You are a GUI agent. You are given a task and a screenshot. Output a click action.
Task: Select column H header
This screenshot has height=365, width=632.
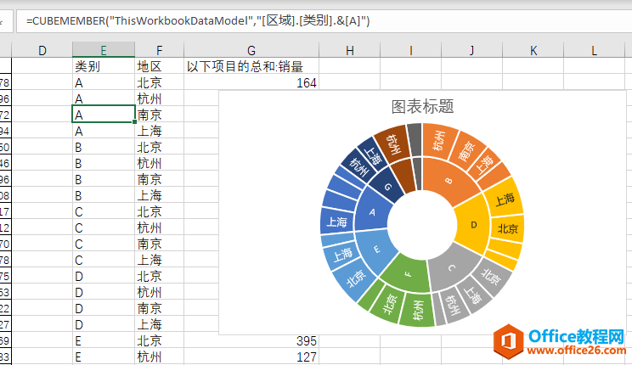(349, 50)
